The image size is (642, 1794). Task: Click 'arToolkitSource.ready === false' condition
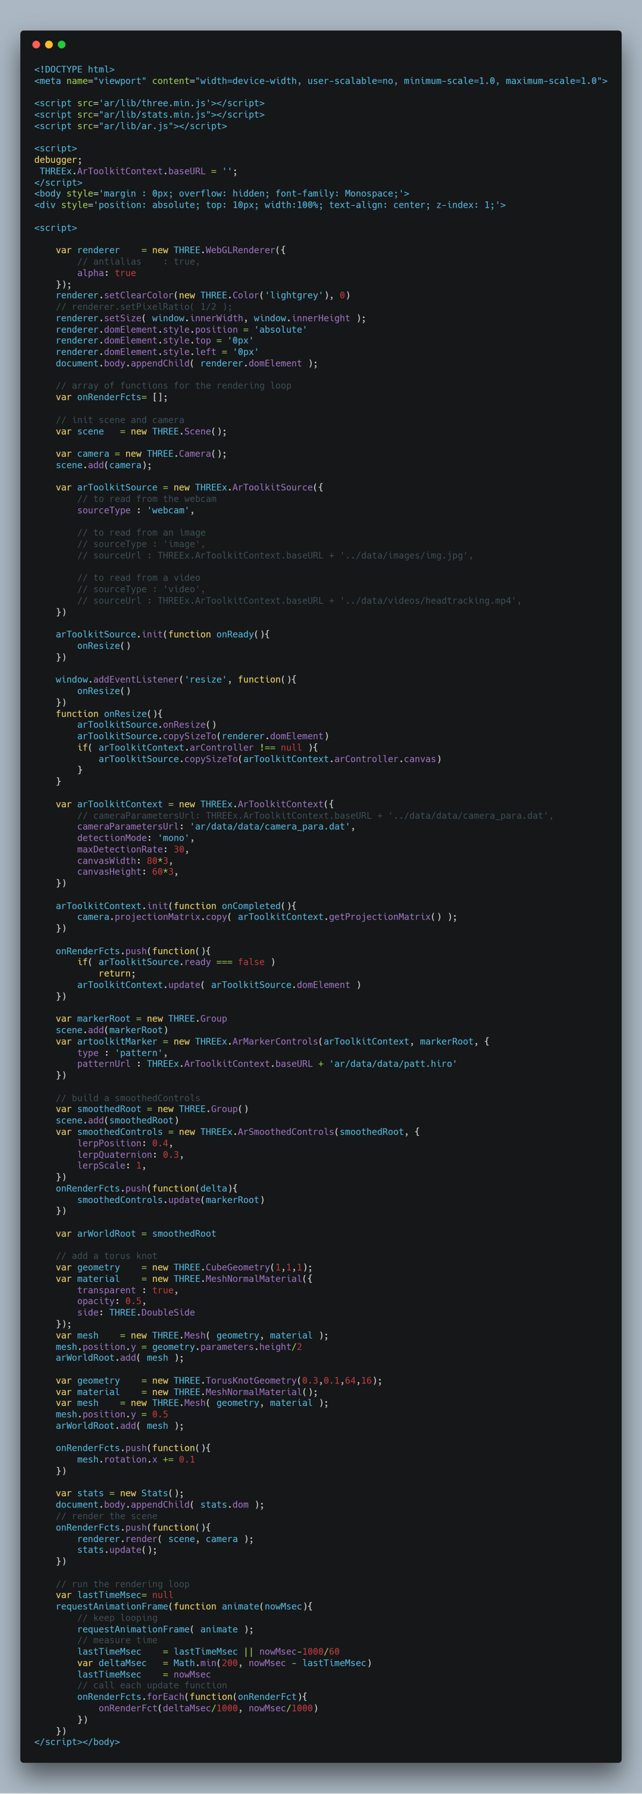point(176,962)
